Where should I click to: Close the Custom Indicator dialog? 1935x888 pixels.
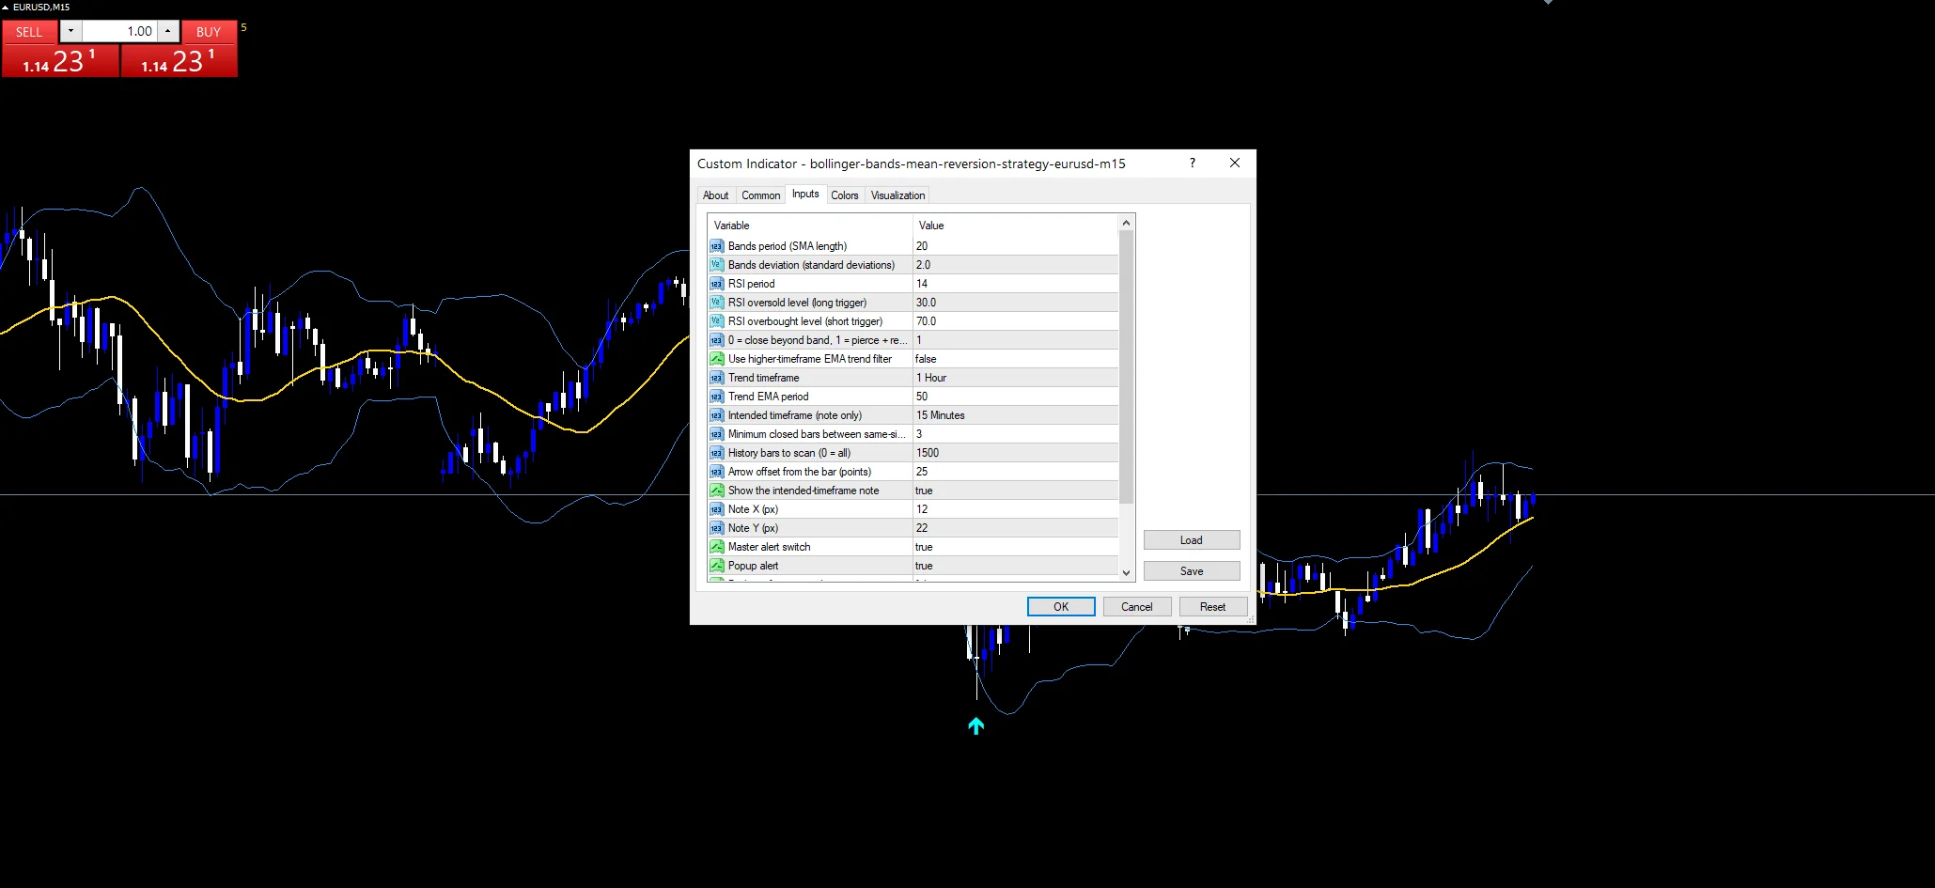tap(1235, 163)
